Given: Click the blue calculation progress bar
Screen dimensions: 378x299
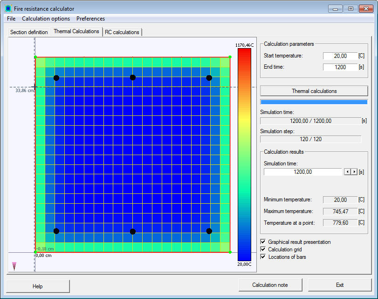Looking at the screenshot, I should pyautogui.click(x=314, y=102).
